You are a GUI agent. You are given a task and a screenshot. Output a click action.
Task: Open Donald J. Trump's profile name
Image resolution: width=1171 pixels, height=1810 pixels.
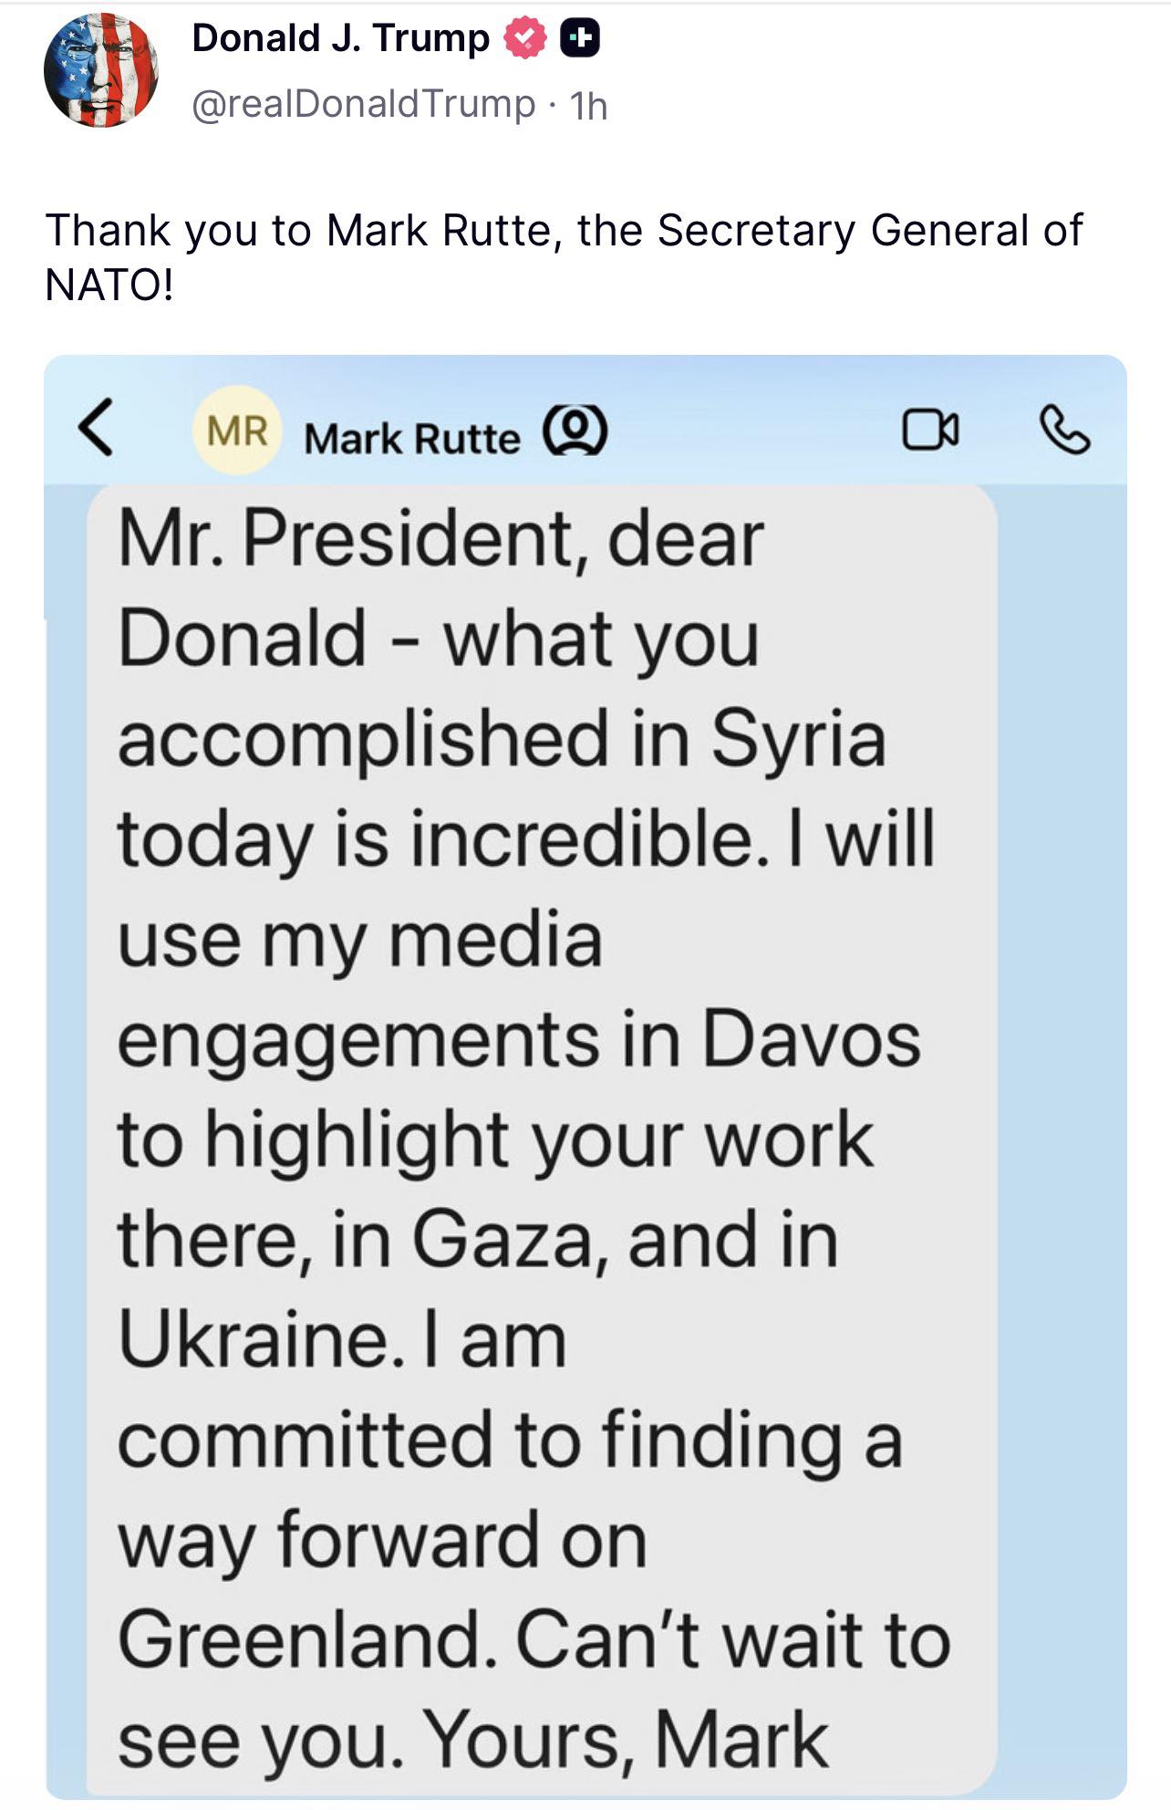click(340, 38)
